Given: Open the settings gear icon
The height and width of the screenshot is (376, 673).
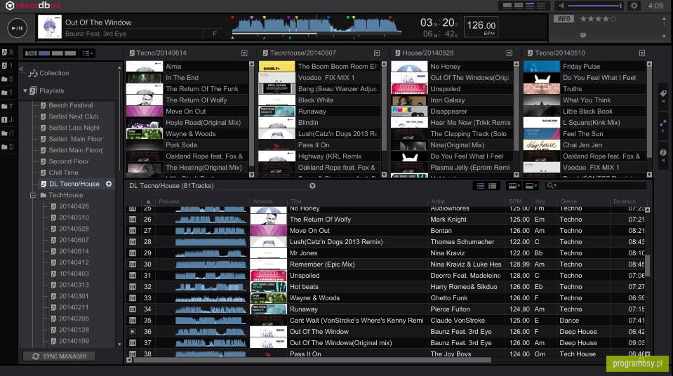Looking at the screenshot, I should click(634, 6).
